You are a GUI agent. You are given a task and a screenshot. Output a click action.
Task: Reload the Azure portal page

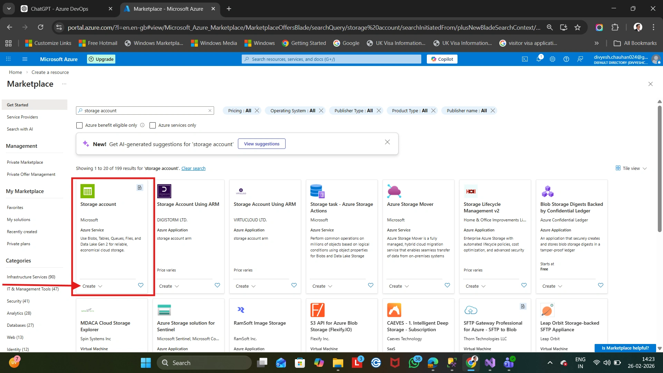pyautogui.click(x=40, y=27)
